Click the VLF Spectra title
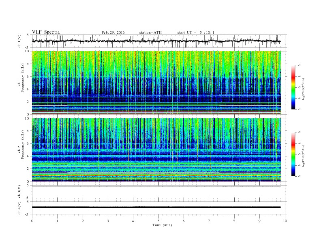Image resolution: width=321 pixels, height=248 pixels. pos(46,32)
